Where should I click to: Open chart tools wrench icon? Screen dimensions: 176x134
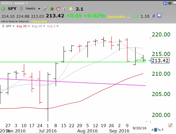coord(45,9)
